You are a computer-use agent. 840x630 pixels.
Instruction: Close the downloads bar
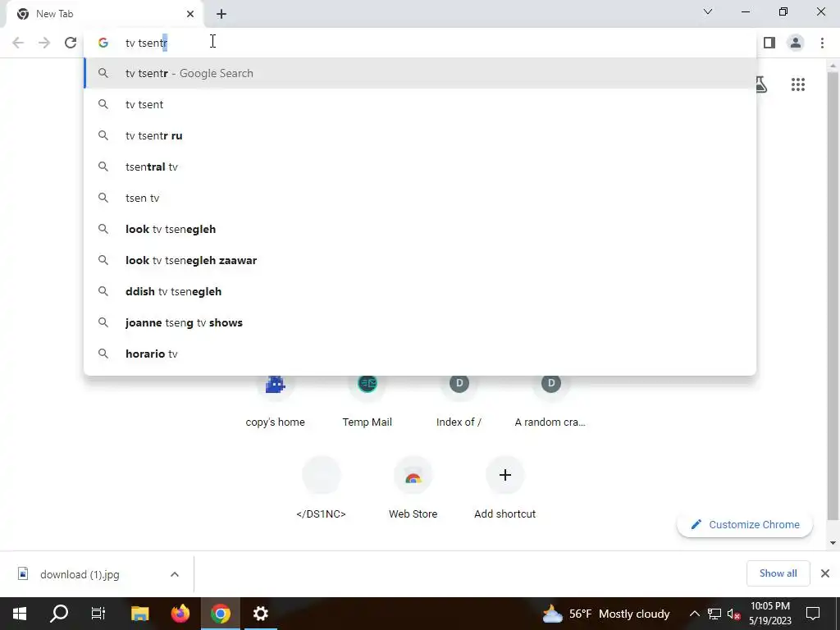coord(825,573)
